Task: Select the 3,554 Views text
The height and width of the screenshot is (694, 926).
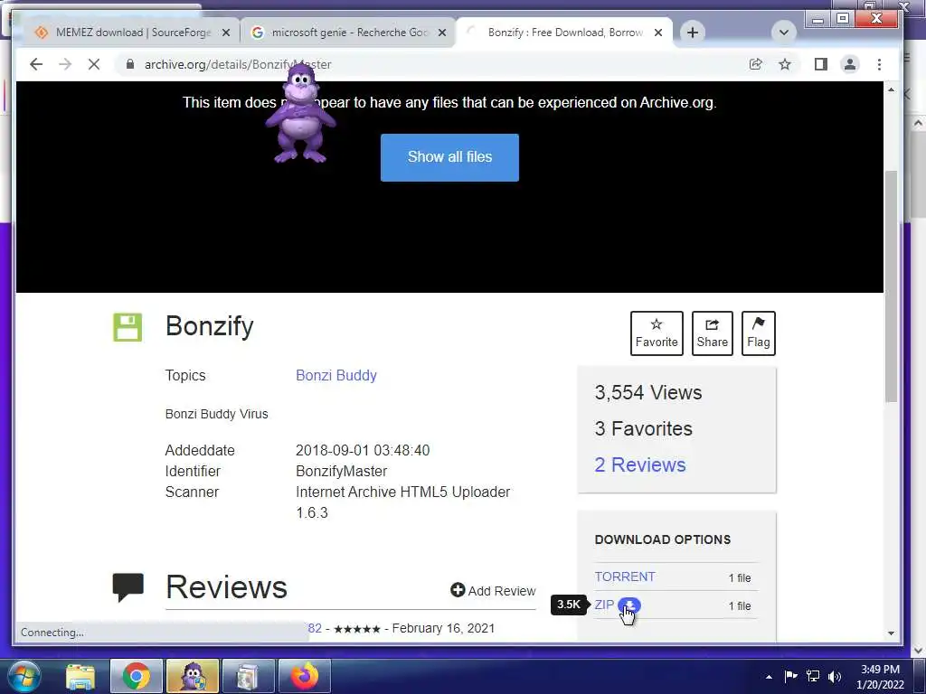Action: 647,392
